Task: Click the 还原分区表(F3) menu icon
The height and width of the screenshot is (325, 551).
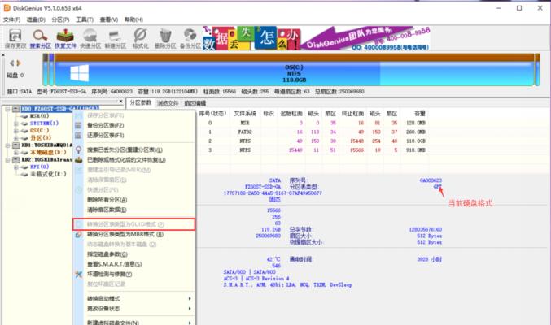Action: click(78, 135)
